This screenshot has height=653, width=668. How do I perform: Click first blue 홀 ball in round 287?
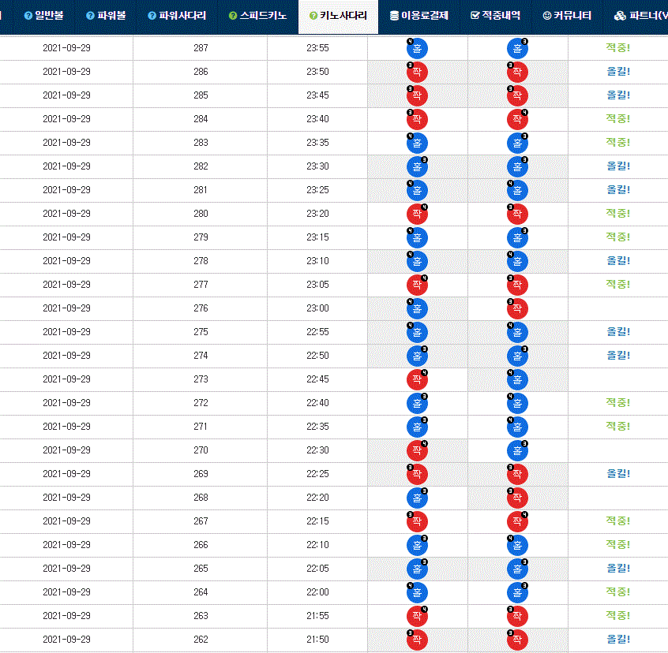pos(417,48)
